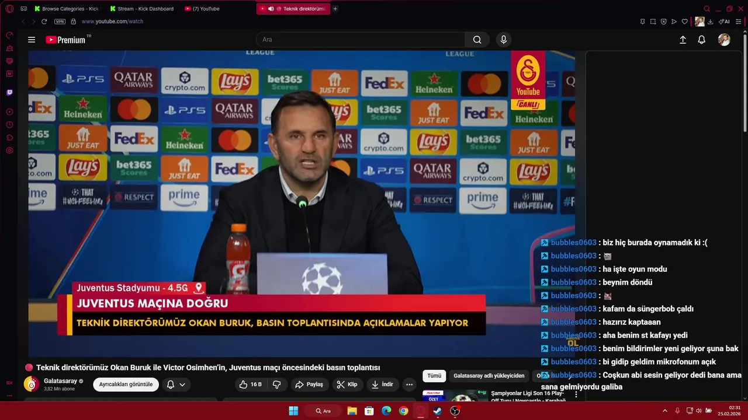
Task: Add page to bookmarks heart icon
Action: (685, 22)
